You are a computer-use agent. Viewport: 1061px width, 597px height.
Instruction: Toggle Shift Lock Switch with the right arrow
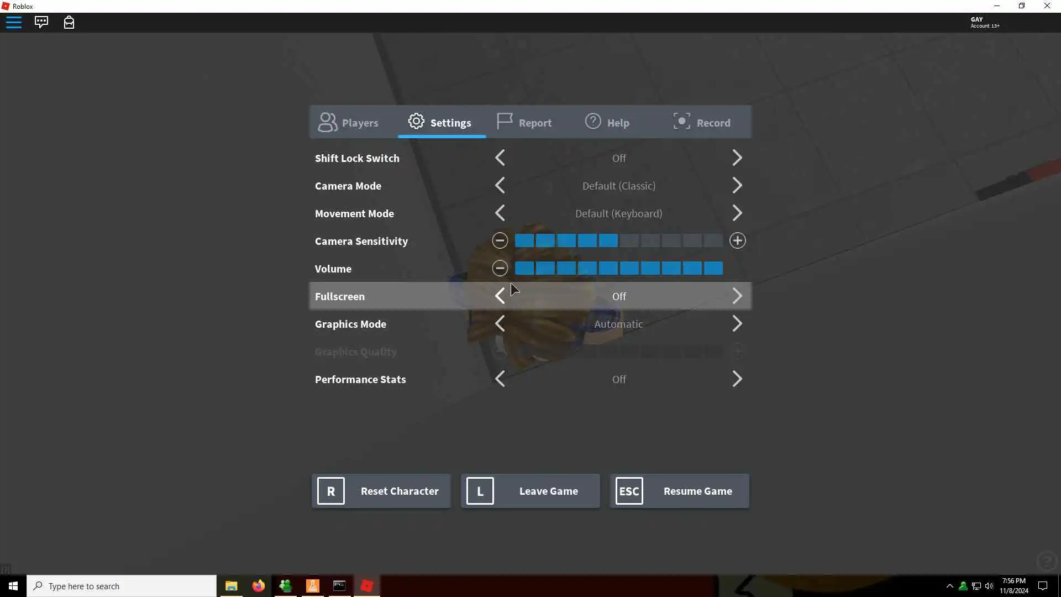tap(737, 158)
